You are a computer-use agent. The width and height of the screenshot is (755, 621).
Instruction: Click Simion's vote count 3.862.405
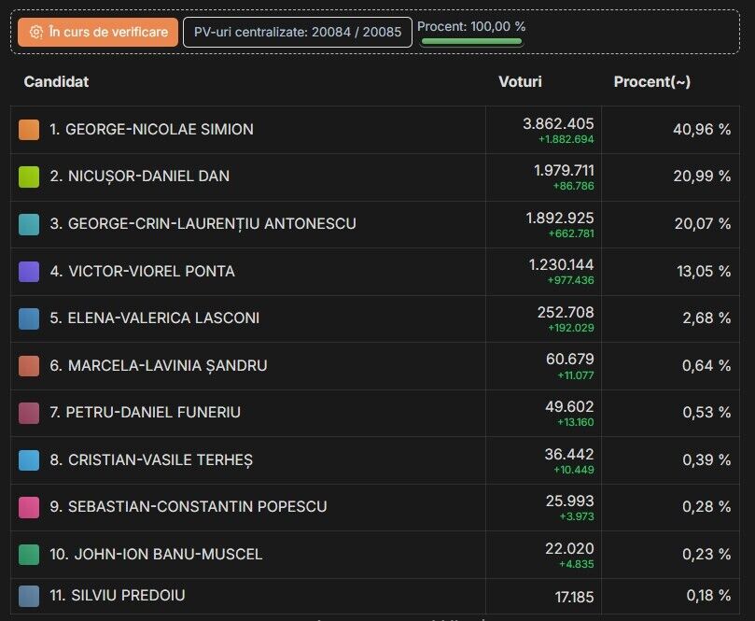tap(558, 124)
